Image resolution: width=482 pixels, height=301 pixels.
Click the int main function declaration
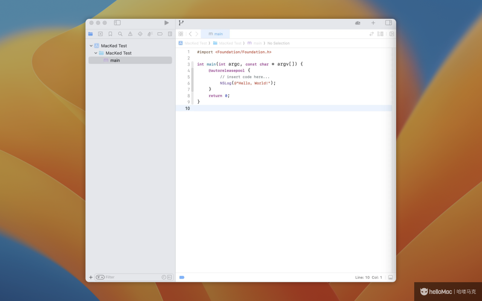pyautogui.click(x=250, y=64)
